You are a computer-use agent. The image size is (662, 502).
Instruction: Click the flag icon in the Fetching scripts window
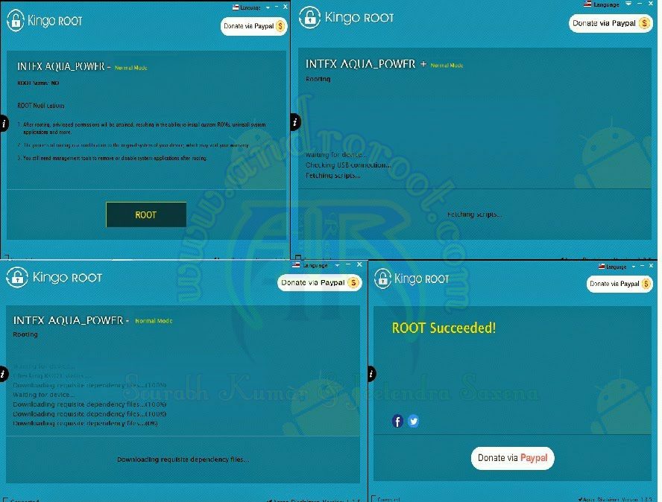(x=587, y=4)
